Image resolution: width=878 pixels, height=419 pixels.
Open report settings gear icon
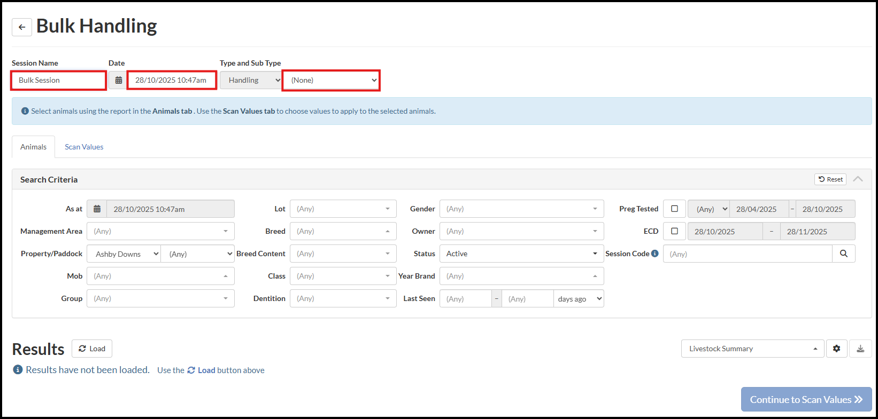click(836, 349)
